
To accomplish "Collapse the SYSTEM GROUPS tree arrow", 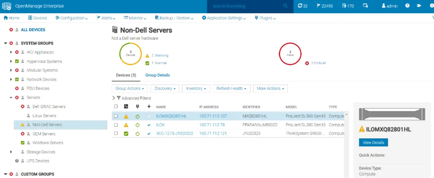I will pos(5,43).
